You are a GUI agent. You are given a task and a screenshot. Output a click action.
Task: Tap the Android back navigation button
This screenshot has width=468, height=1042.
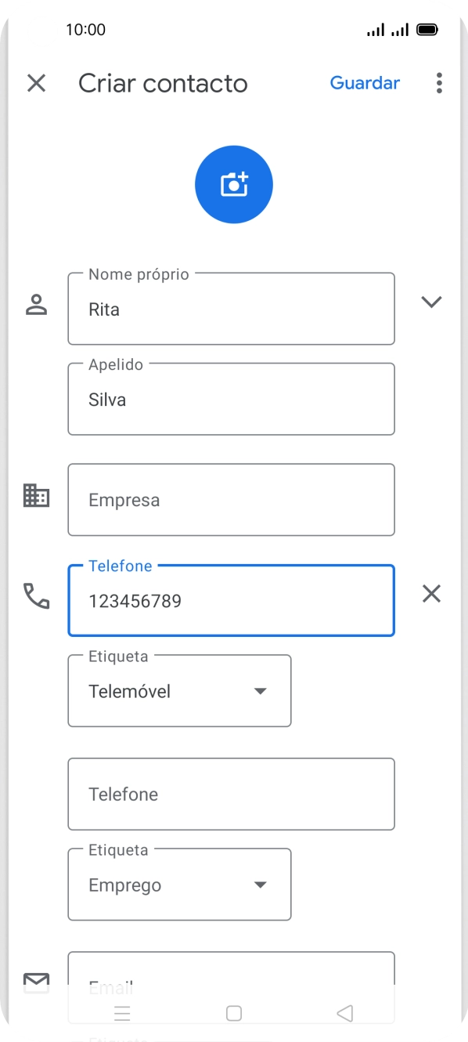344,1012
